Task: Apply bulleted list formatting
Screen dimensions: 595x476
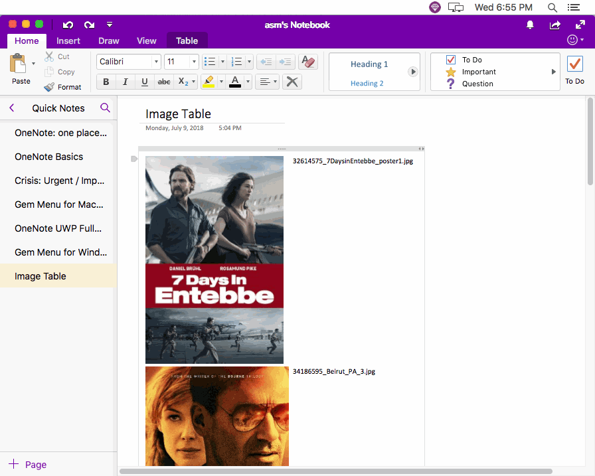Action: pos(210,62)
